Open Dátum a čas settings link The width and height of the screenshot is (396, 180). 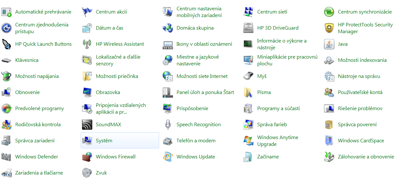tap(109, 28)
